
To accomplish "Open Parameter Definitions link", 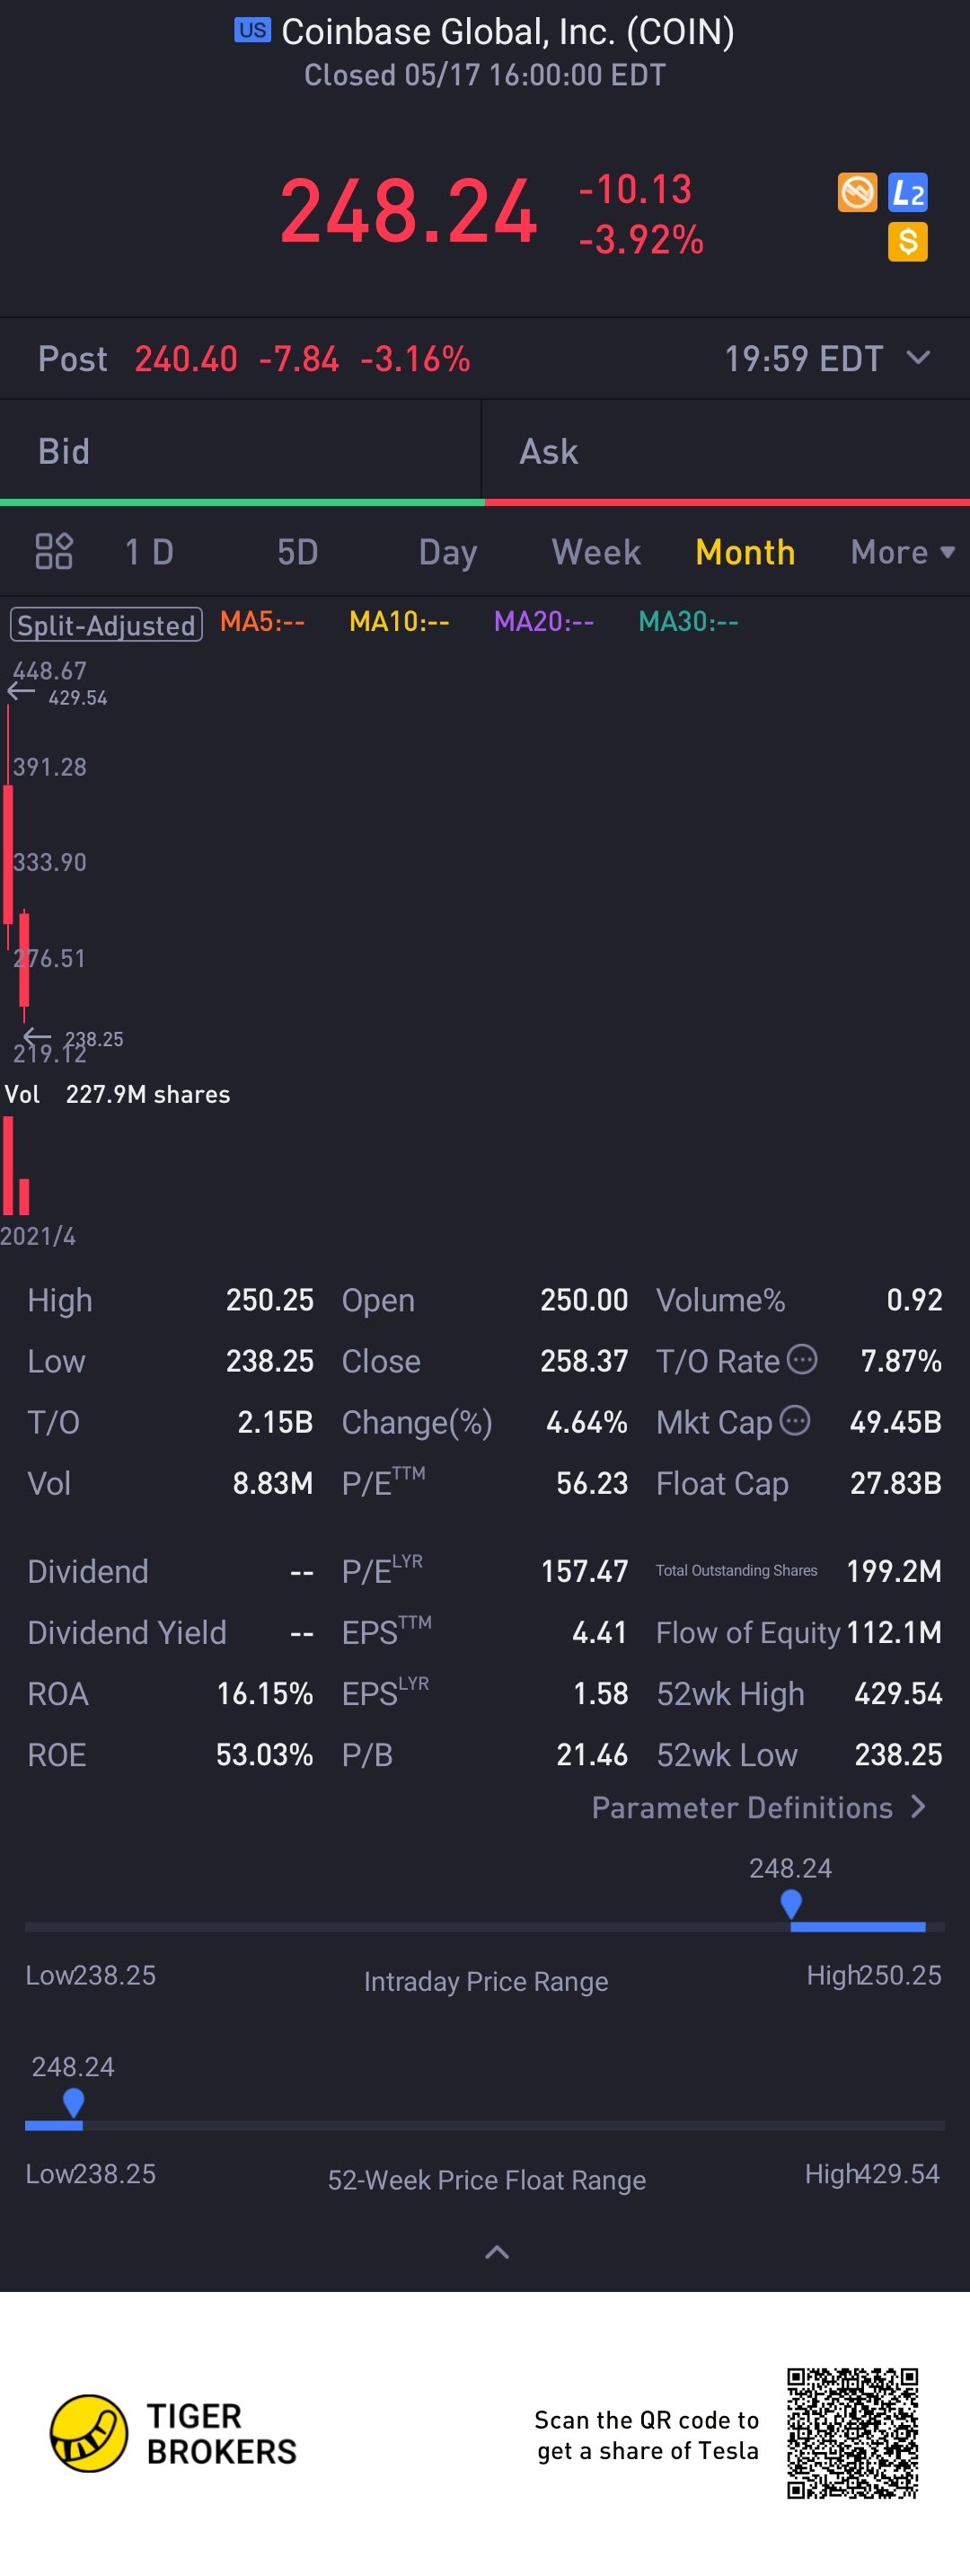I will click(759, 1807).
